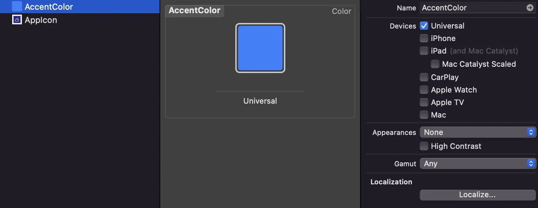The image size is (538, 208).
Task: Enable the iPhone device checkbox
Action: [424, 38]
